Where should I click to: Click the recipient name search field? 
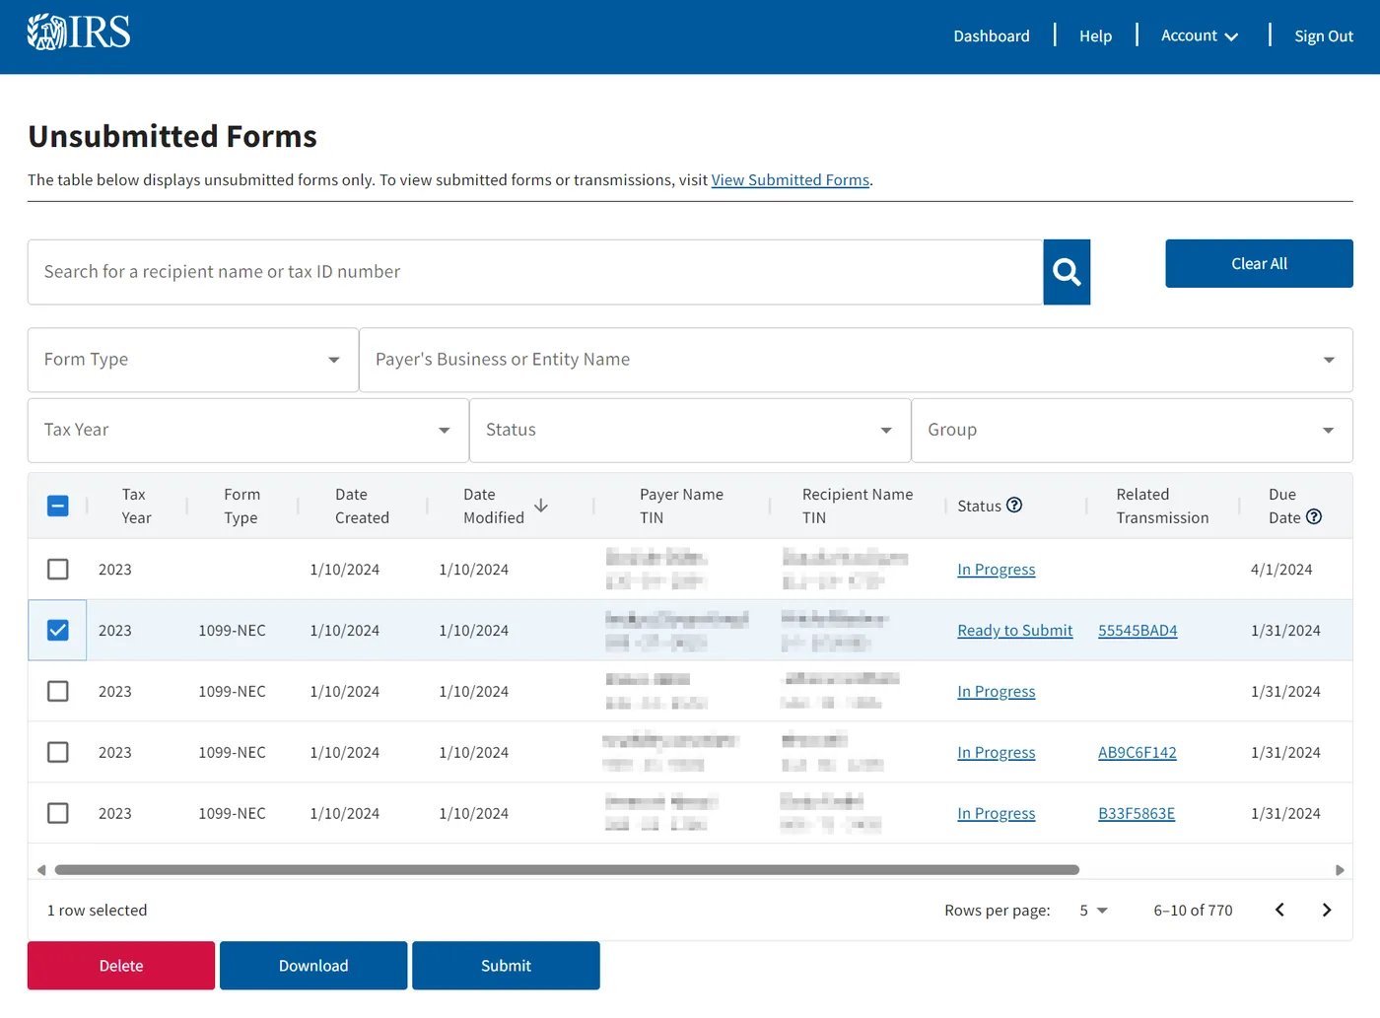(x=535, y=272)
